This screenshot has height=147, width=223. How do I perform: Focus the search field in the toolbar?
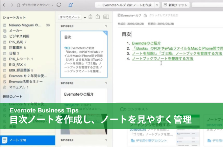207,5
